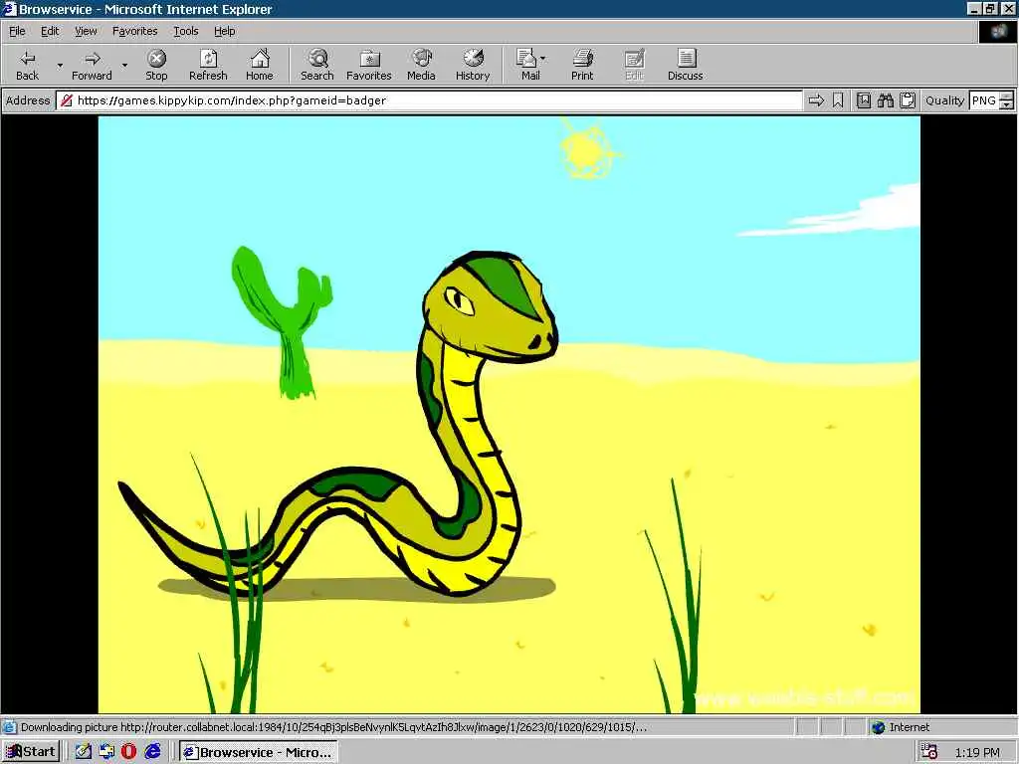Image resolution: width=1019 pixels, height=764 pixels.
Task: Open the View menu
Action: tap(86, 31)
